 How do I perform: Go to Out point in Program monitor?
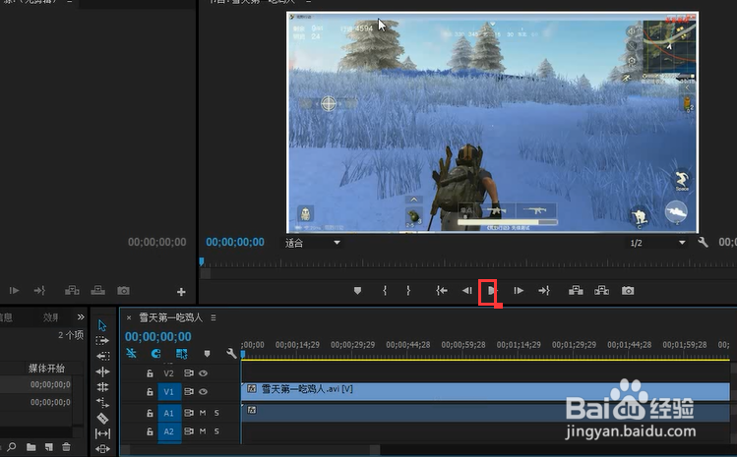(x=544, y=291)
